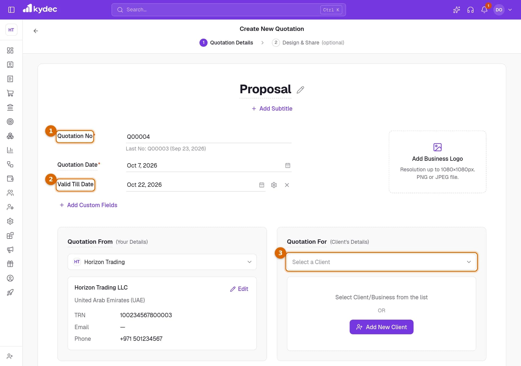
Task: Open the target goals sidebar icon
Action: pos(10,121)
